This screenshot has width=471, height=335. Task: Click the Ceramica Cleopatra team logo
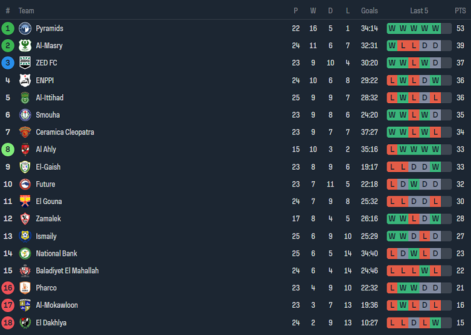(x=25, y=132)
